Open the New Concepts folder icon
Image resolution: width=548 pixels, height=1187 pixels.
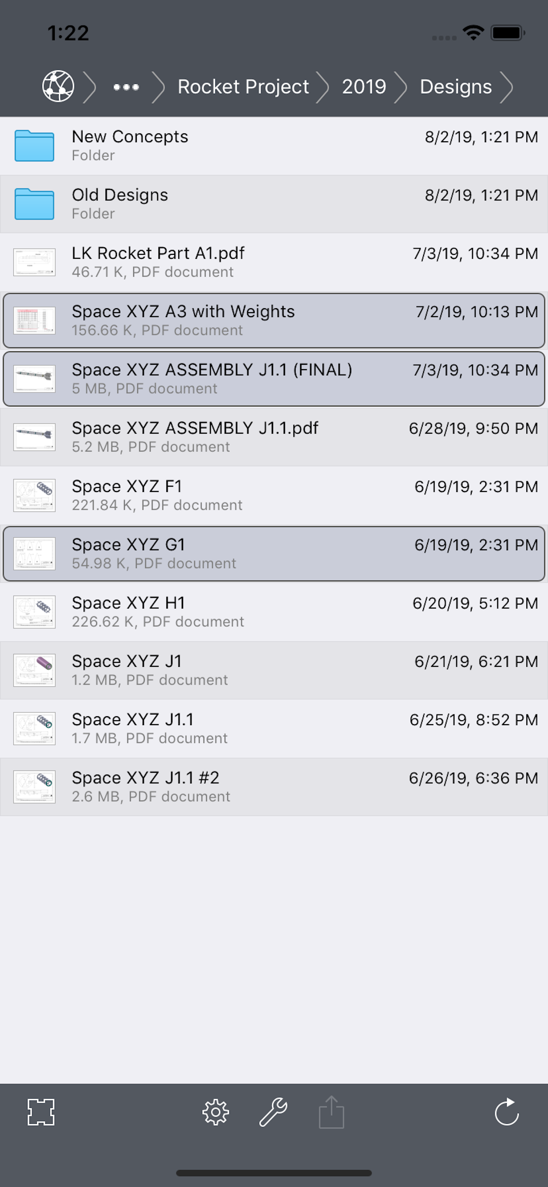[34, 146]
